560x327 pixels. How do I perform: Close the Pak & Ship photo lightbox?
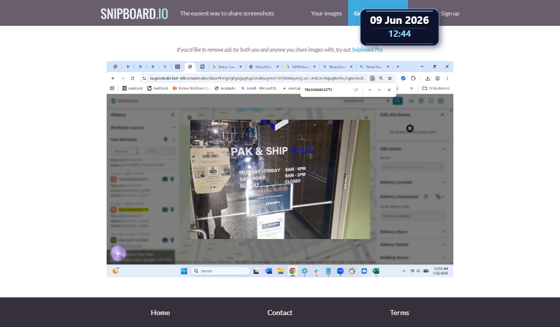(x=410, y=128)
